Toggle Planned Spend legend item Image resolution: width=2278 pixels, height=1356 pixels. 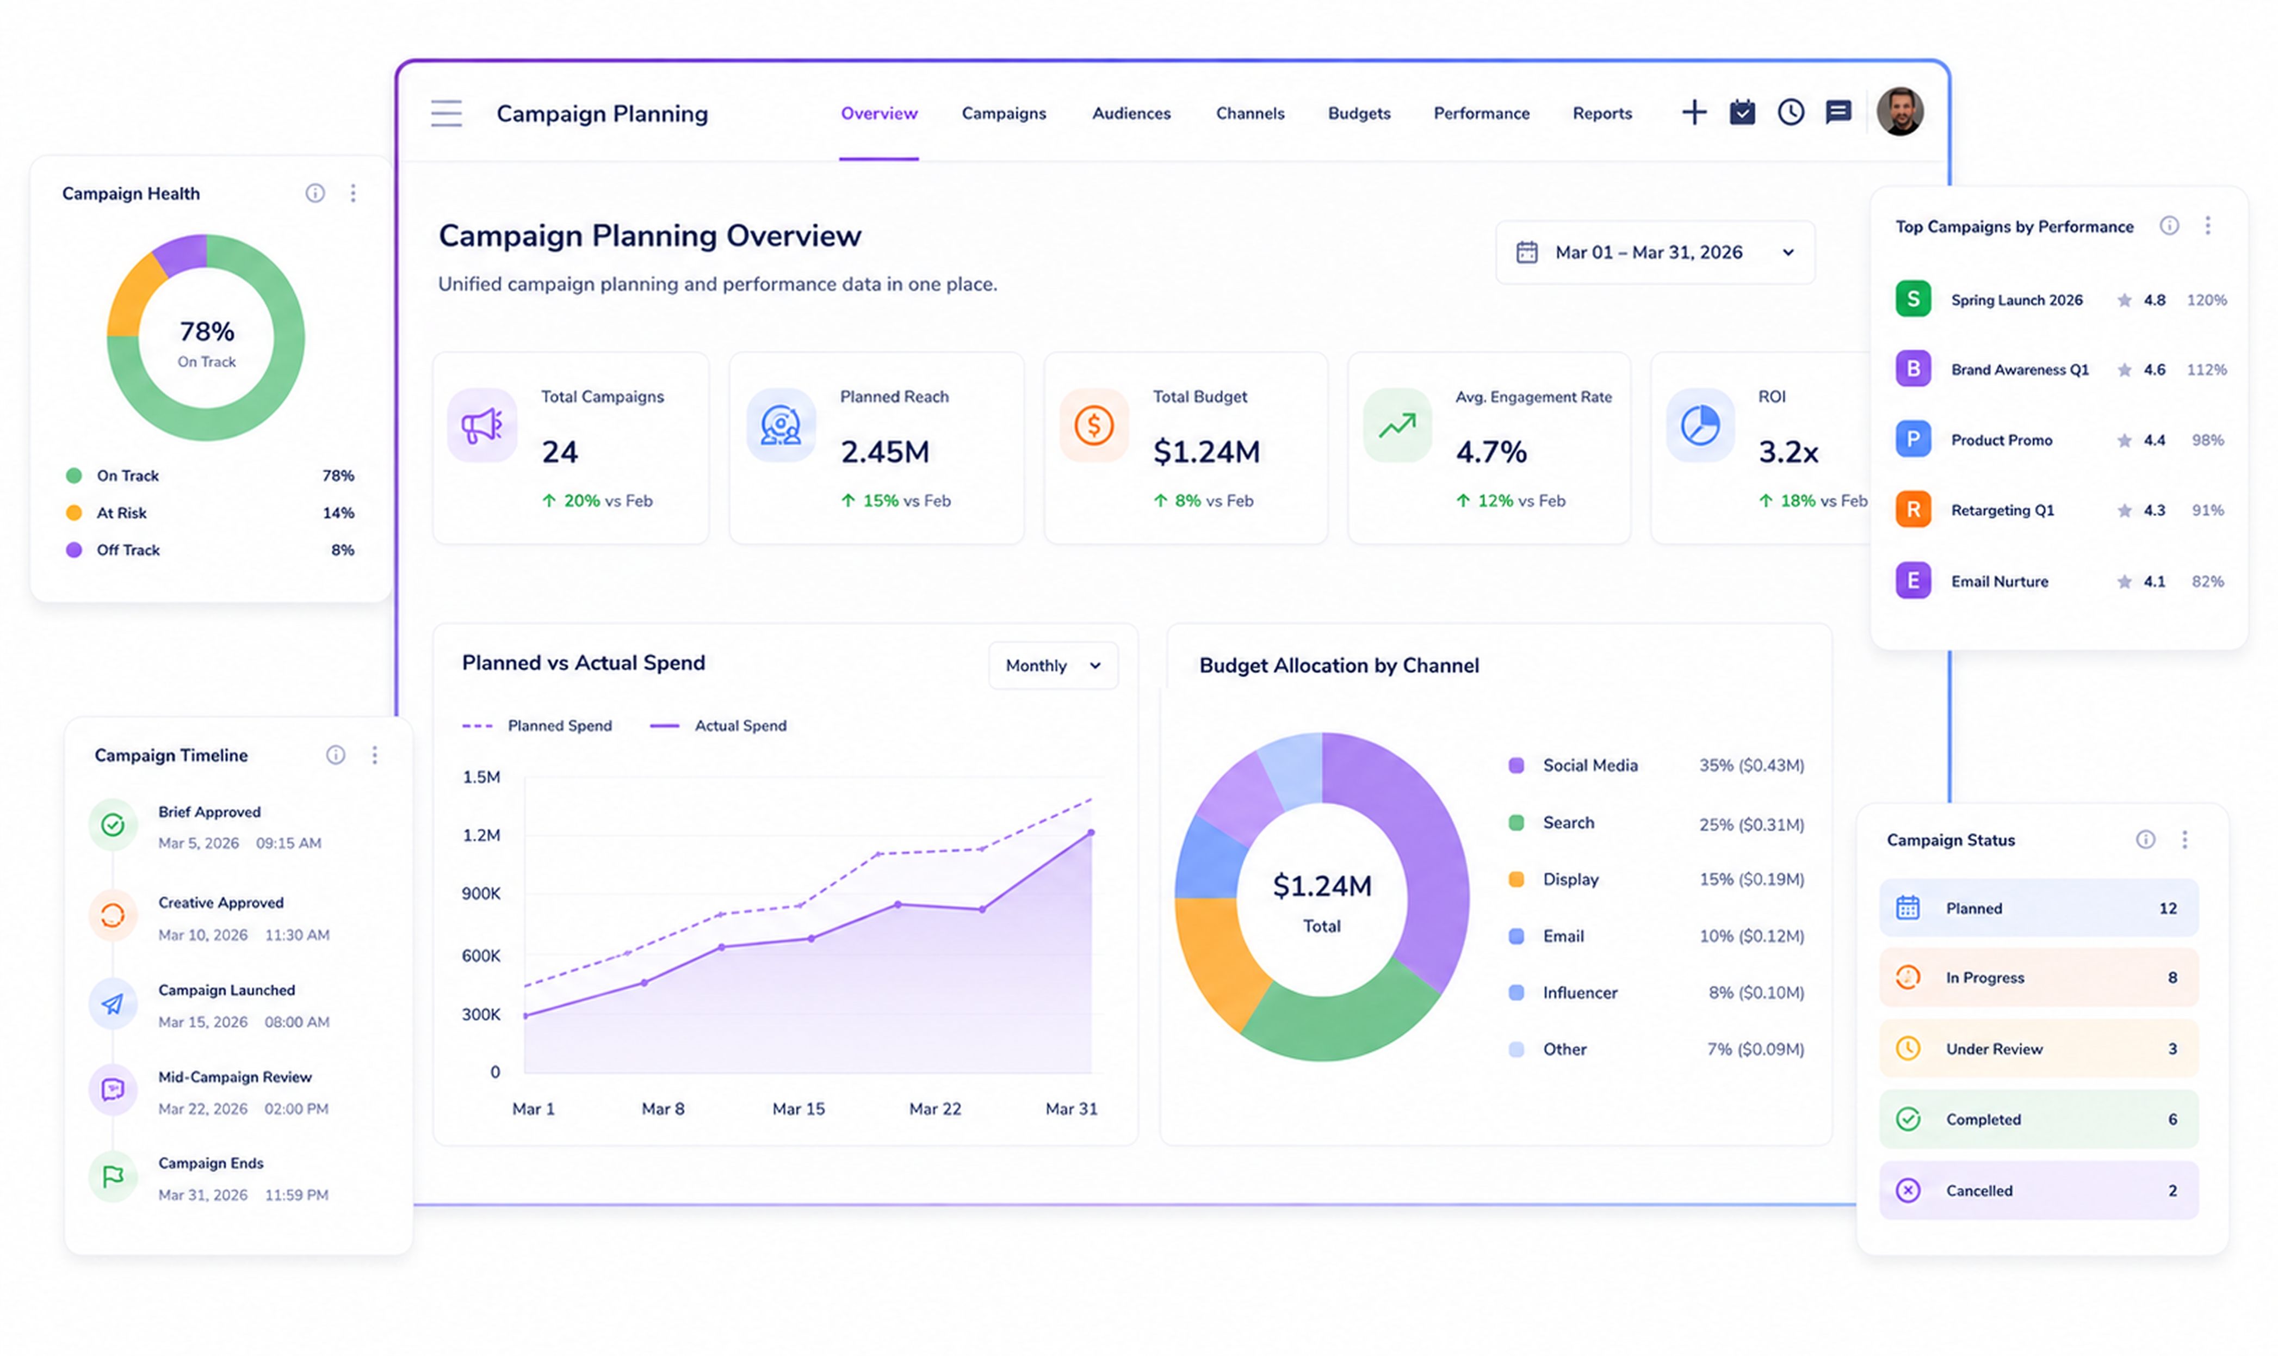(537, 725)
